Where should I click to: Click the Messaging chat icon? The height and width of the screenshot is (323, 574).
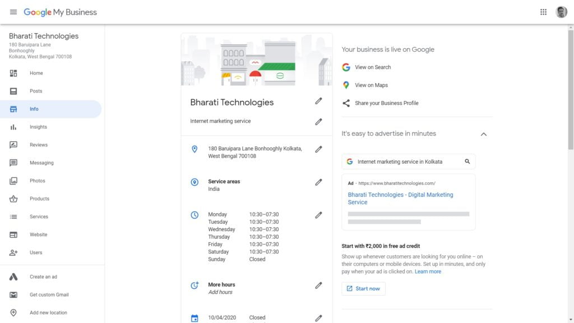tap(13, 163)
